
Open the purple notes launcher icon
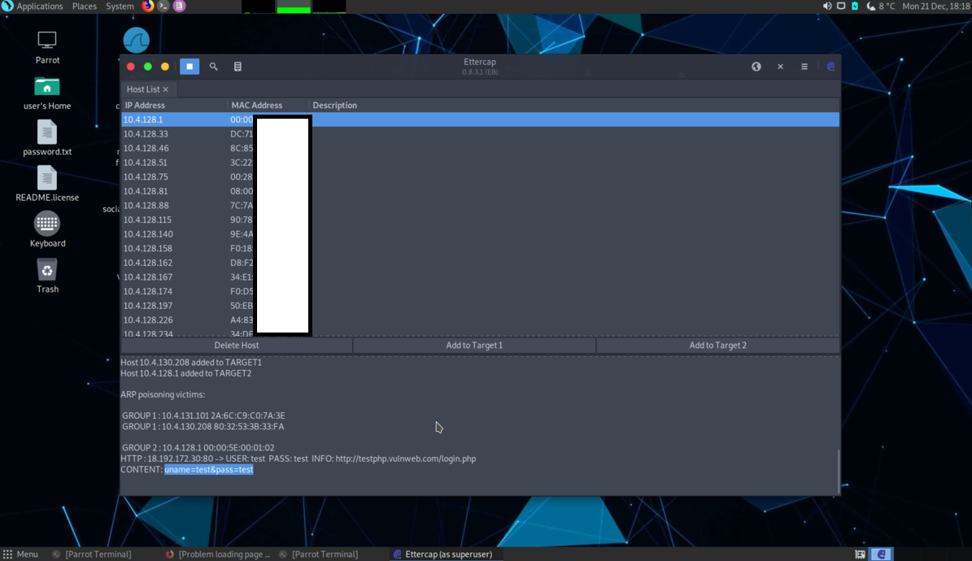coord(179,7)
